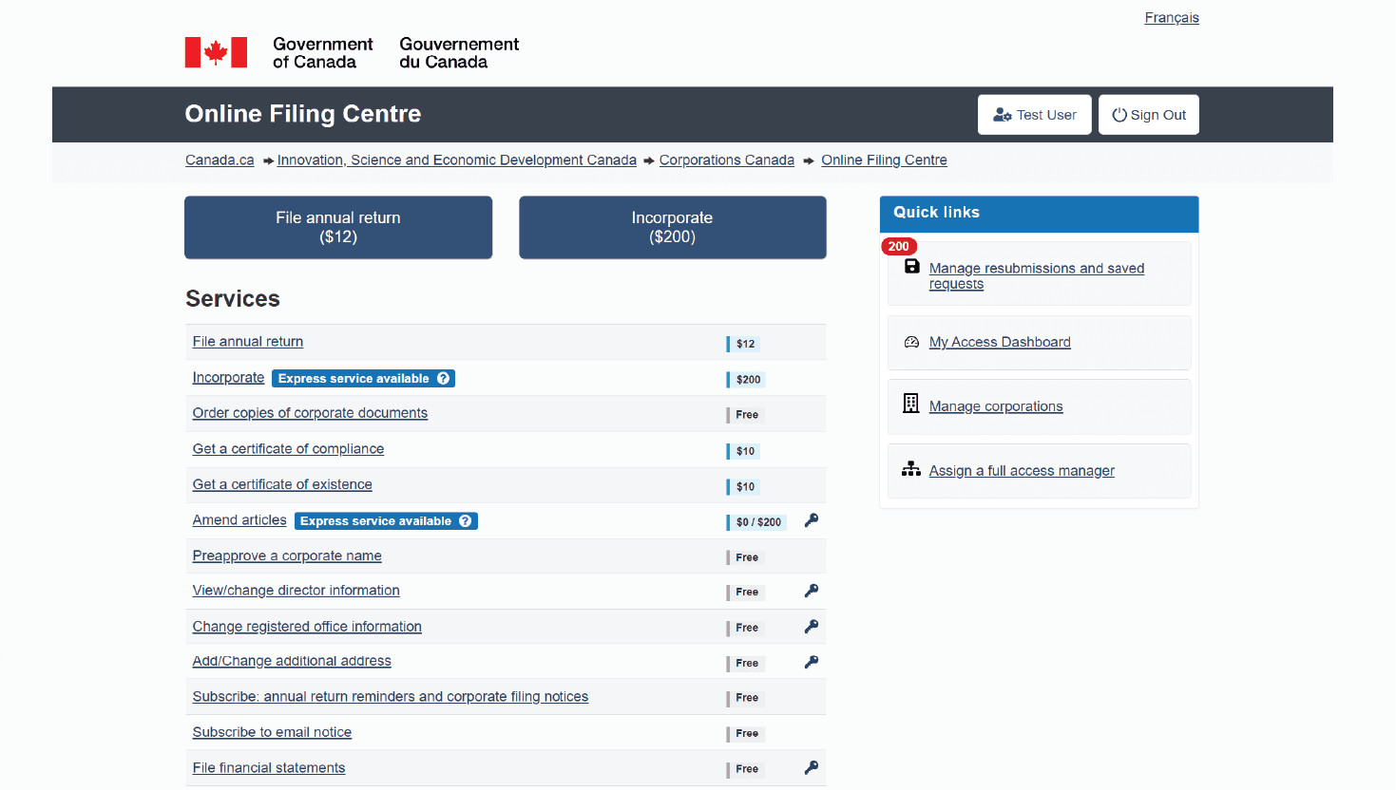This screenshot has width=1396, height=791.
Task: Click the key icon beside File financial statements
Action: tap(811, 767)
